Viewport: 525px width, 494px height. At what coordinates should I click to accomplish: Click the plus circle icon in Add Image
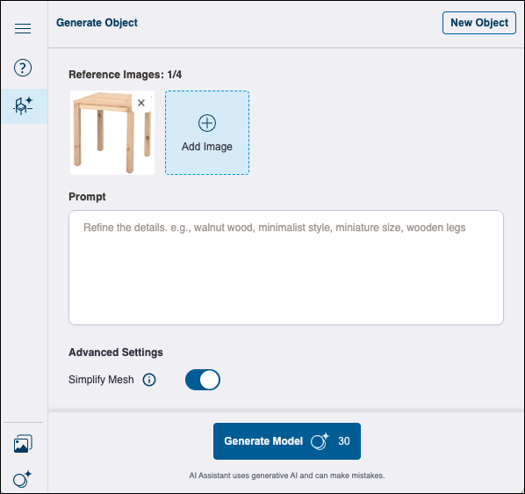[x=207, y=123]
